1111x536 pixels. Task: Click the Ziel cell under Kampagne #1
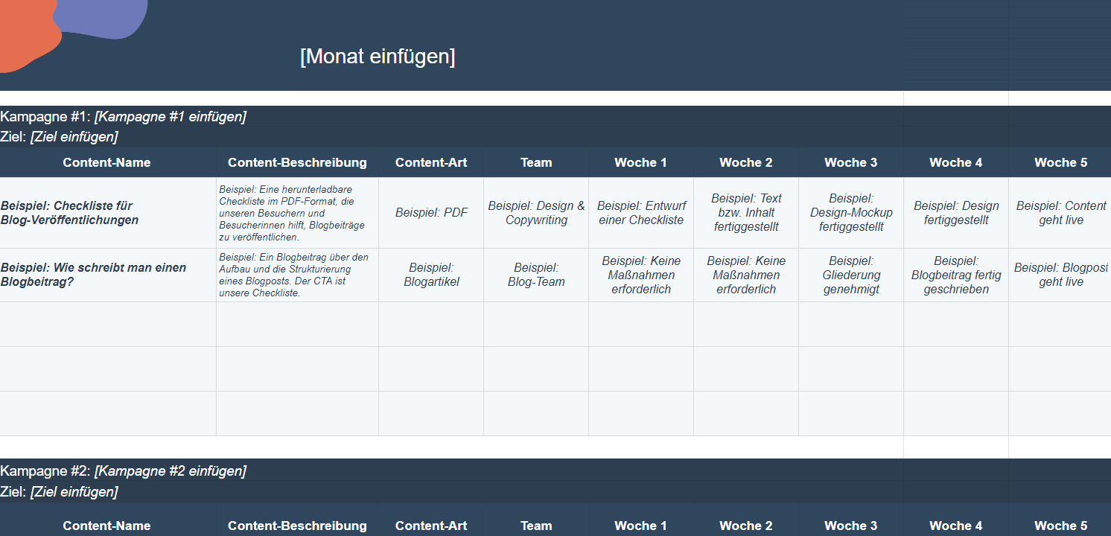(x=60, y=137)
